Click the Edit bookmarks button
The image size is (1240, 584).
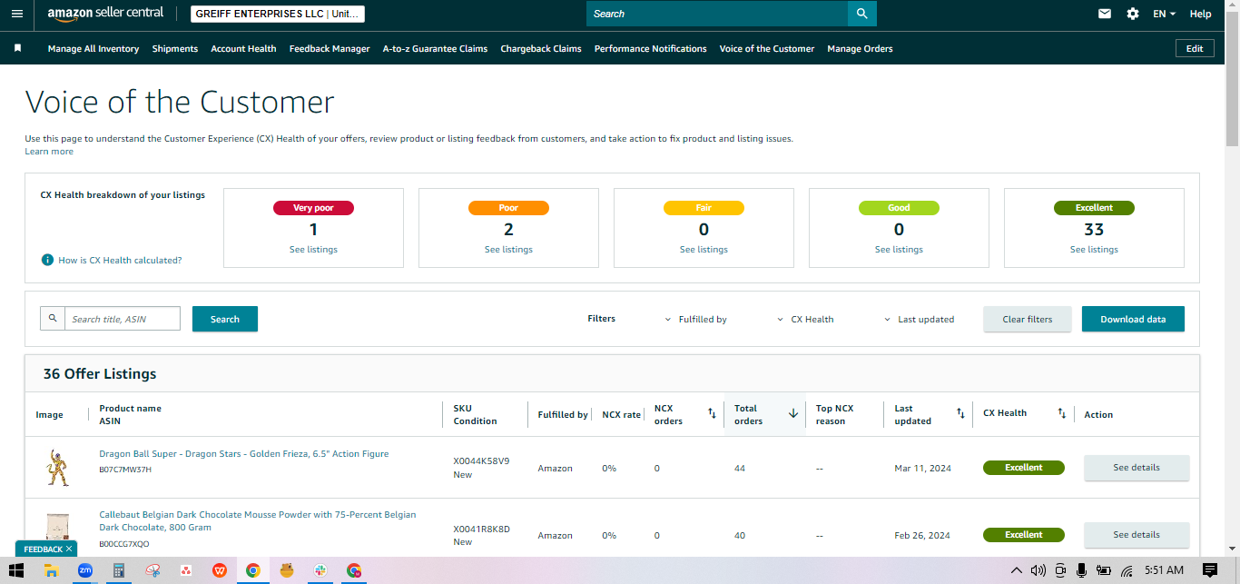click(1195, 48)
